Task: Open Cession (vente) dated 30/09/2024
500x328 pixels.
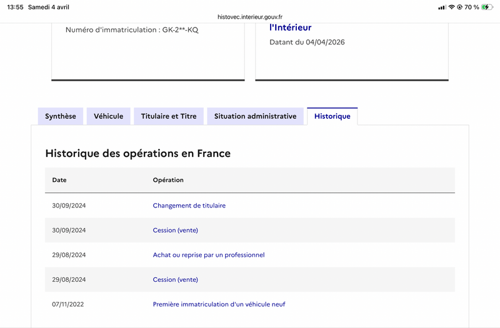Action: [x=175, y=230]
